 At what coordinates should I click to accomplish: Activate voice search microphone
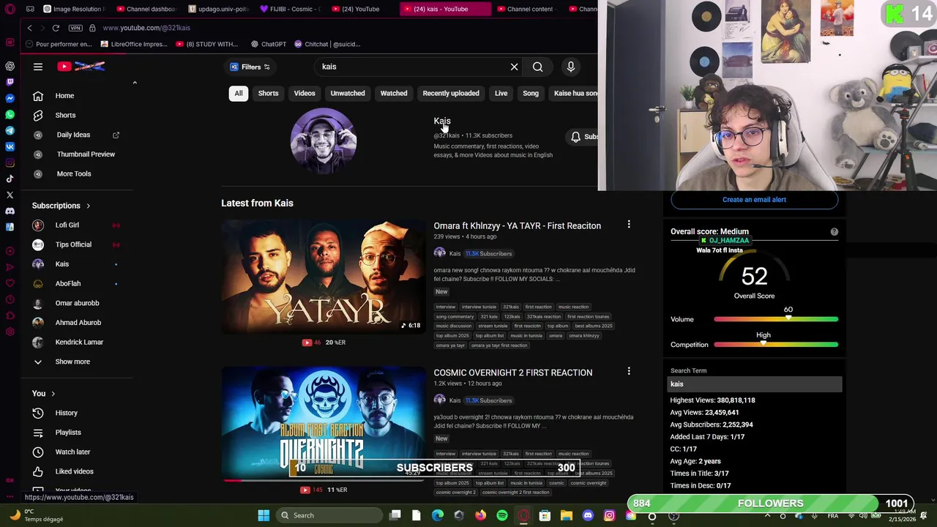(x=571, y=67)
